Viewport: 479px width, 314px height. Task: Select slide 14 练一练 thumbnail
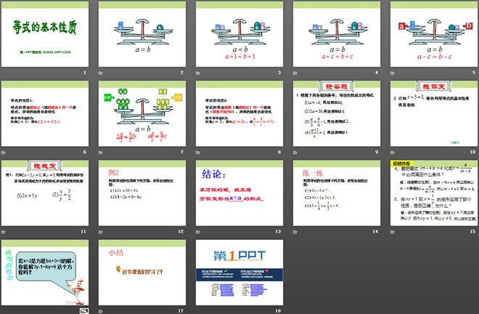(337, 193)
